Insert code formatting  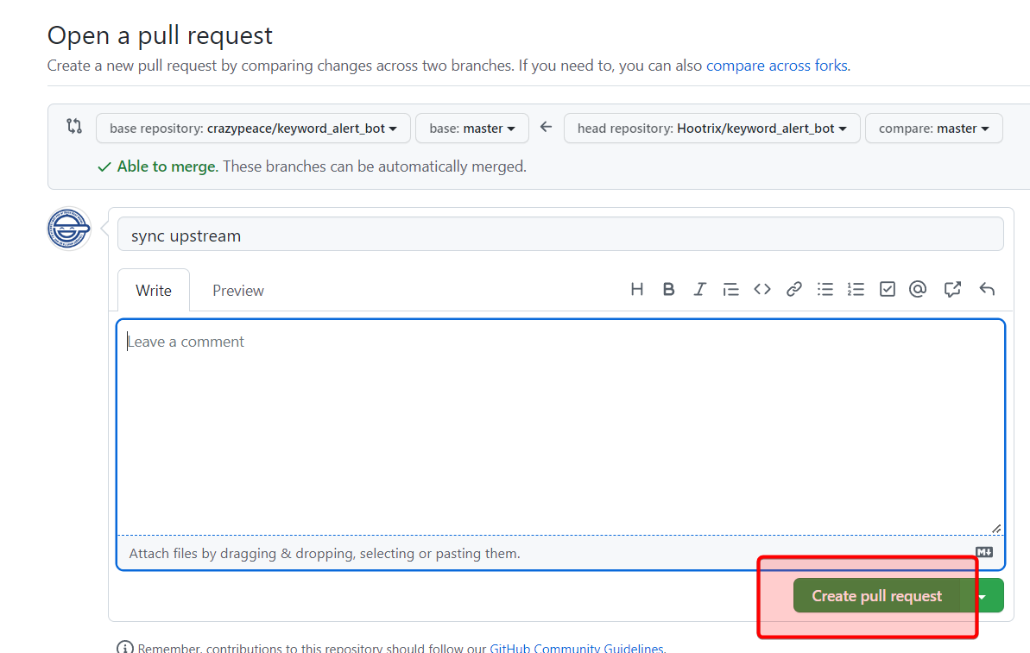[x=761, y=290]
